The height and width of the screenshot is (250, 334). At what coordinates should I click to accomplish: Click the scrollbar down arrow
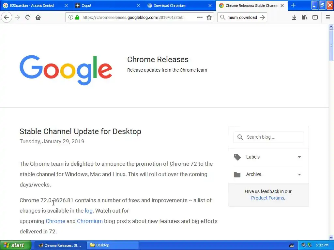331,237
